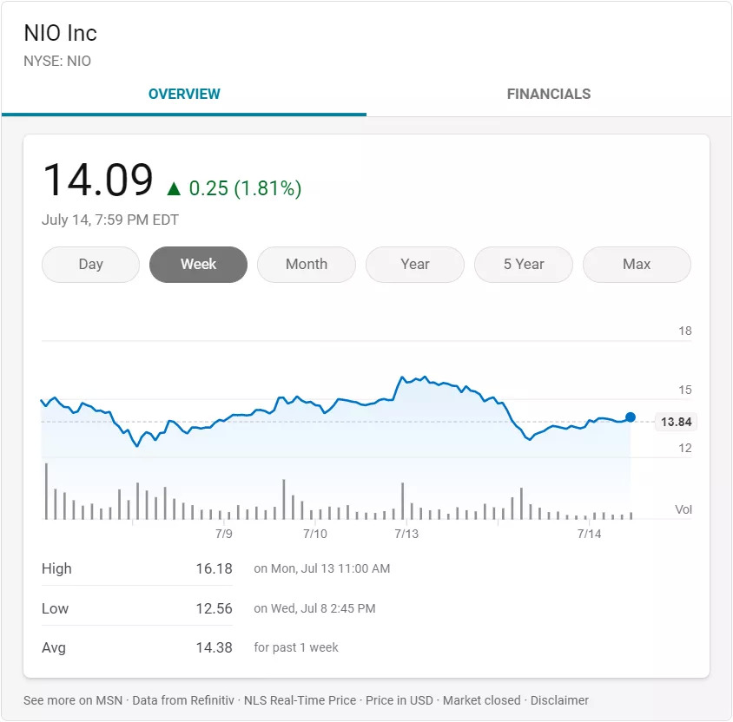The width and height of the screenshot is (733, 722).
Task: Open the Disclaimer link
Action: 559,700
